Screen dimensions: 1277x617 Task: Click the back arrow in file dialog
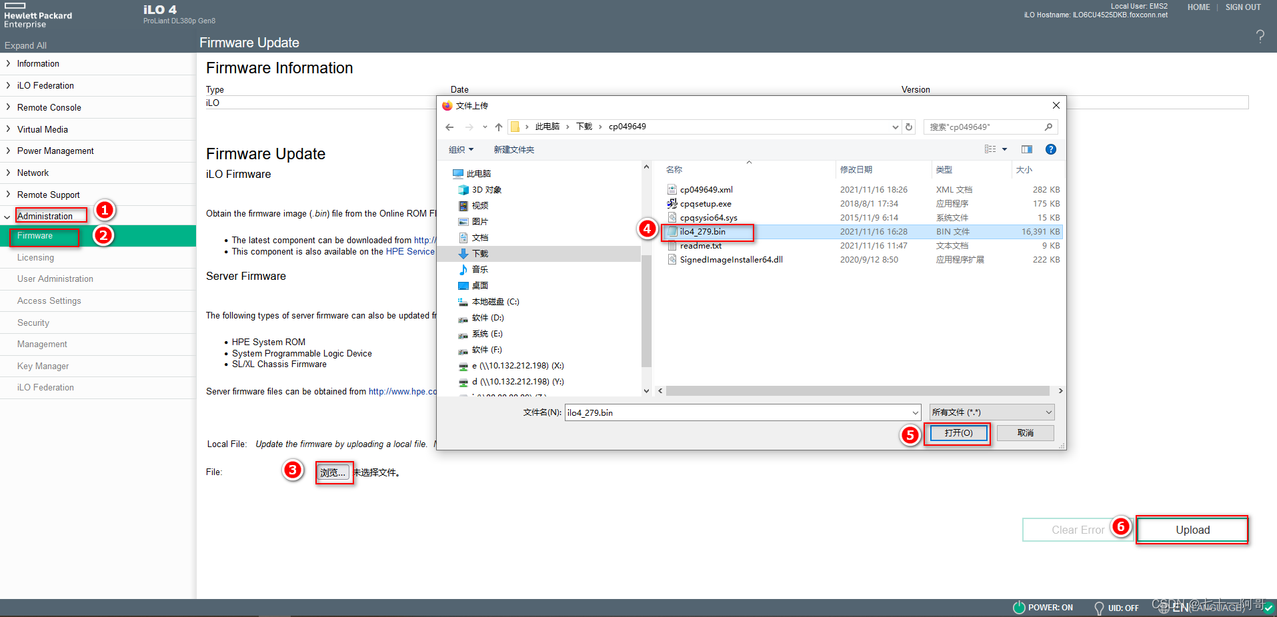point(449,127)
